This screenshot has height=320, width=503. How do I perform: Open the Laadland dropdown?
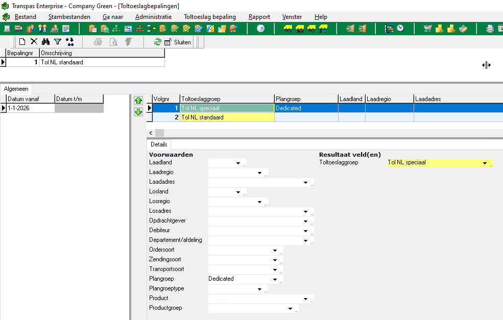pyautogui.click(x=238, y=163)
